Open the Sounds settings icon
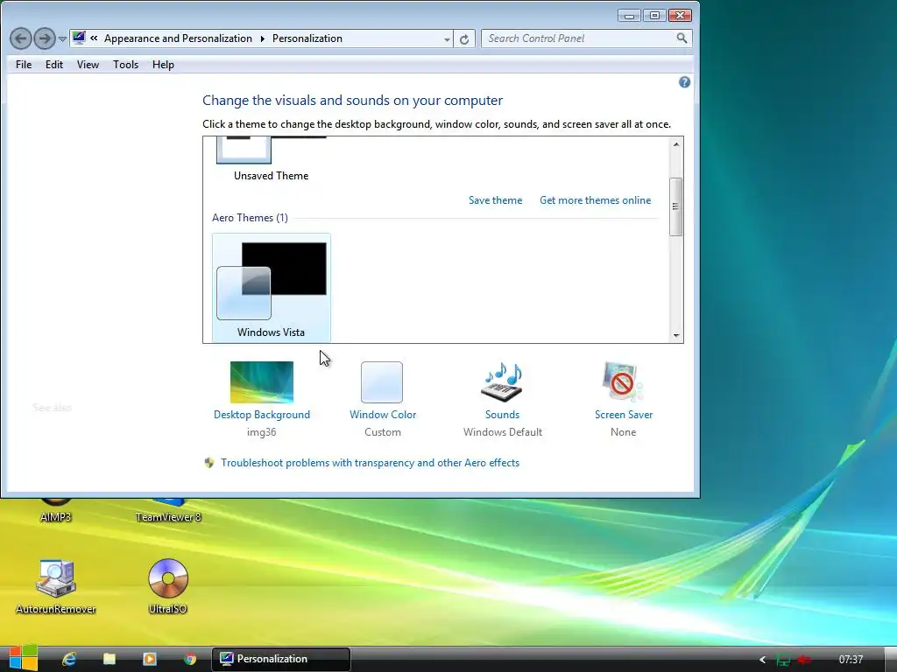Screen dimensions: 897x672 click(502, 382)
